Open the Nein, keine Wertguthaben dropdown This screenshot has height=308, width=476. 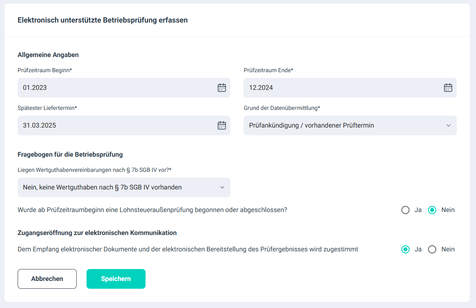click(x=124, y=187)
